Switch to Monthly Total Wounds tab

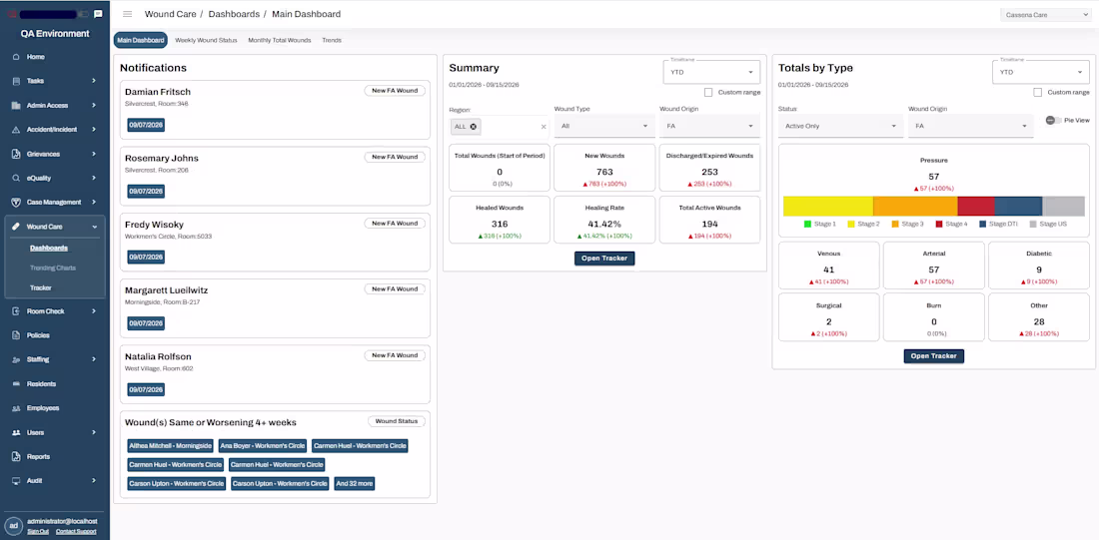coord(280,41)
